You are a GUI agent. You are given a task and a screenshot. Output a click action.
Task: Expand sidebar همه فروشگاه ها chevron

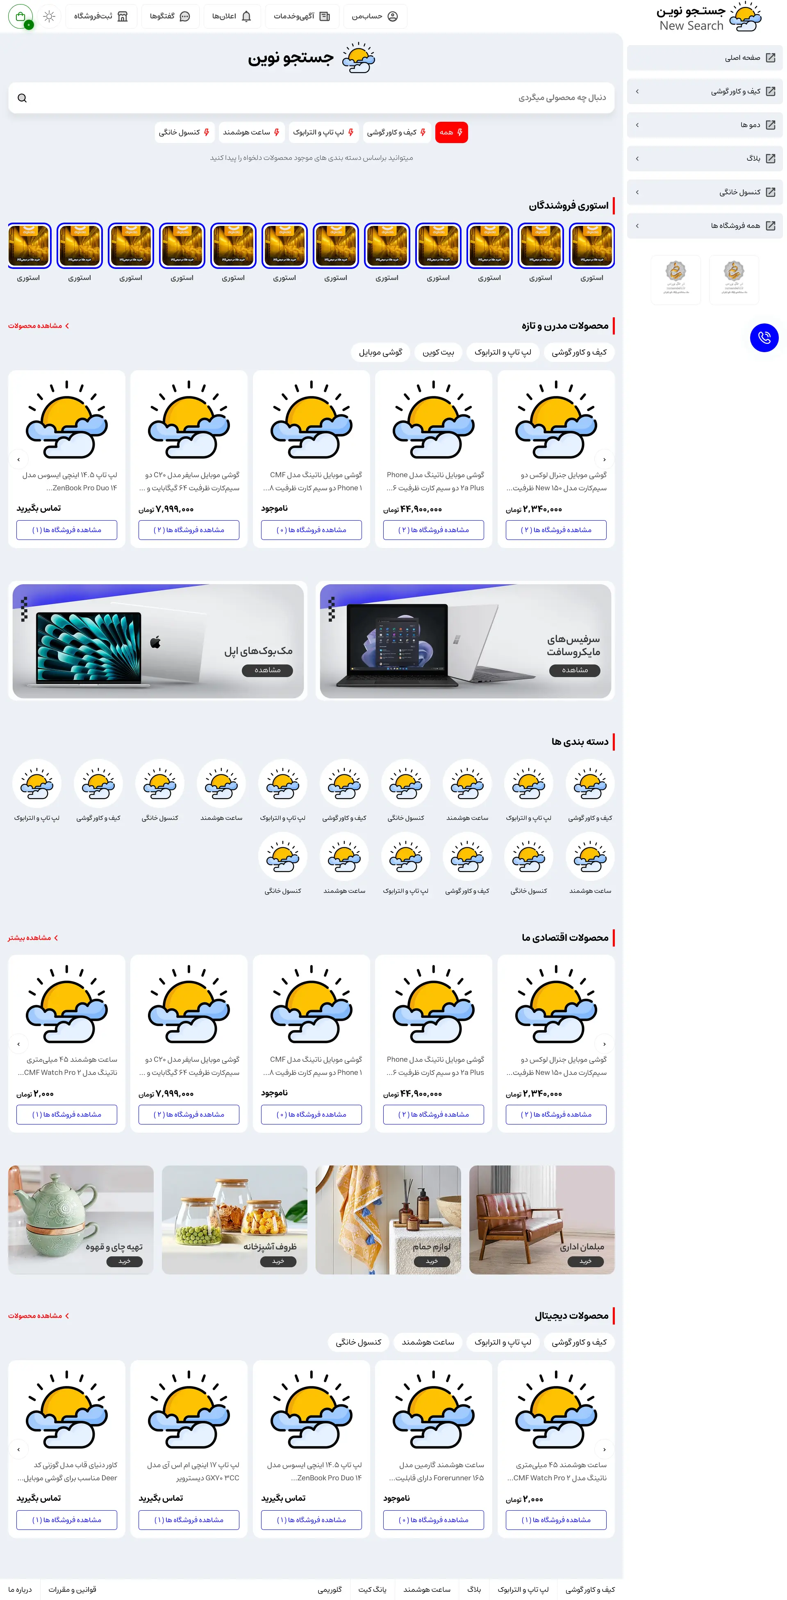pyautogui.click(x=637, y=225)
